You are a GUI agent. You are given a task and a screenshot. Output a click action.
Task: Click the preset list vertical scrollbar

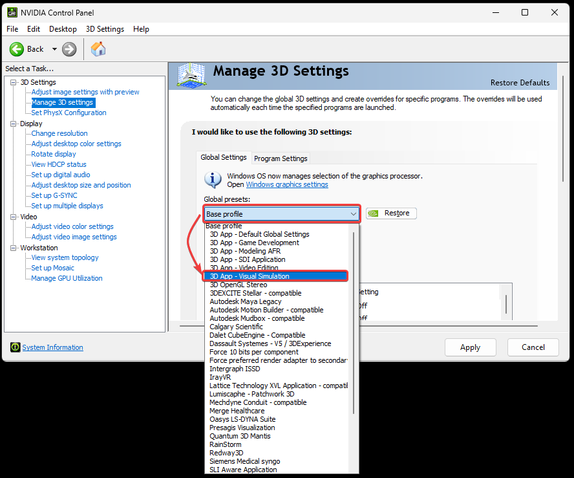click(x=354, y=322)
